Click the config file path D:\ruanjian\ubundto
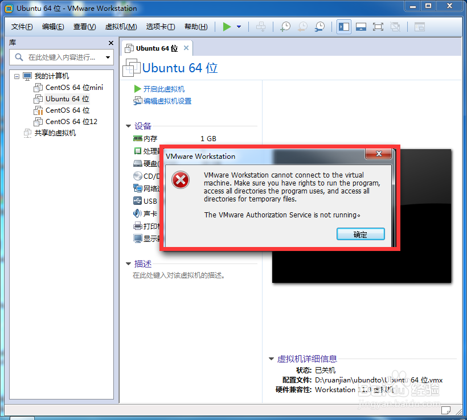 point(379,380)
